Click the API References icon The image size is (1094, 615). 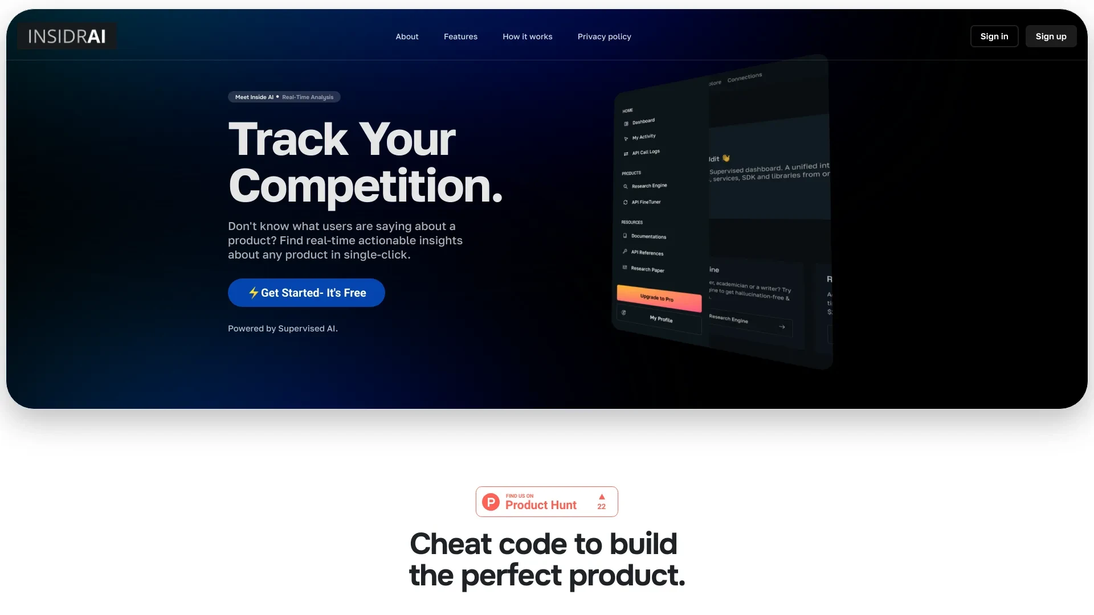pyautogui.click(x=625, y=251)
